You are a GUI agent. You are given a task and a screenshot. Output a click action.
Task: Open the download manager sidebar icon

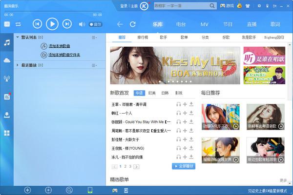(x=7, y=115)
